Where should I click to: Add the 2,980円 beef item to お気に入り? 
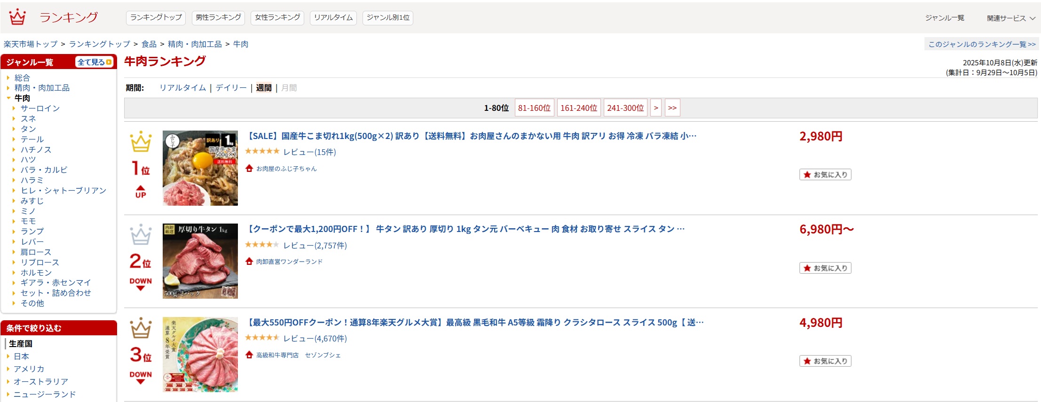pyautogui.click(x=825, y=175)
